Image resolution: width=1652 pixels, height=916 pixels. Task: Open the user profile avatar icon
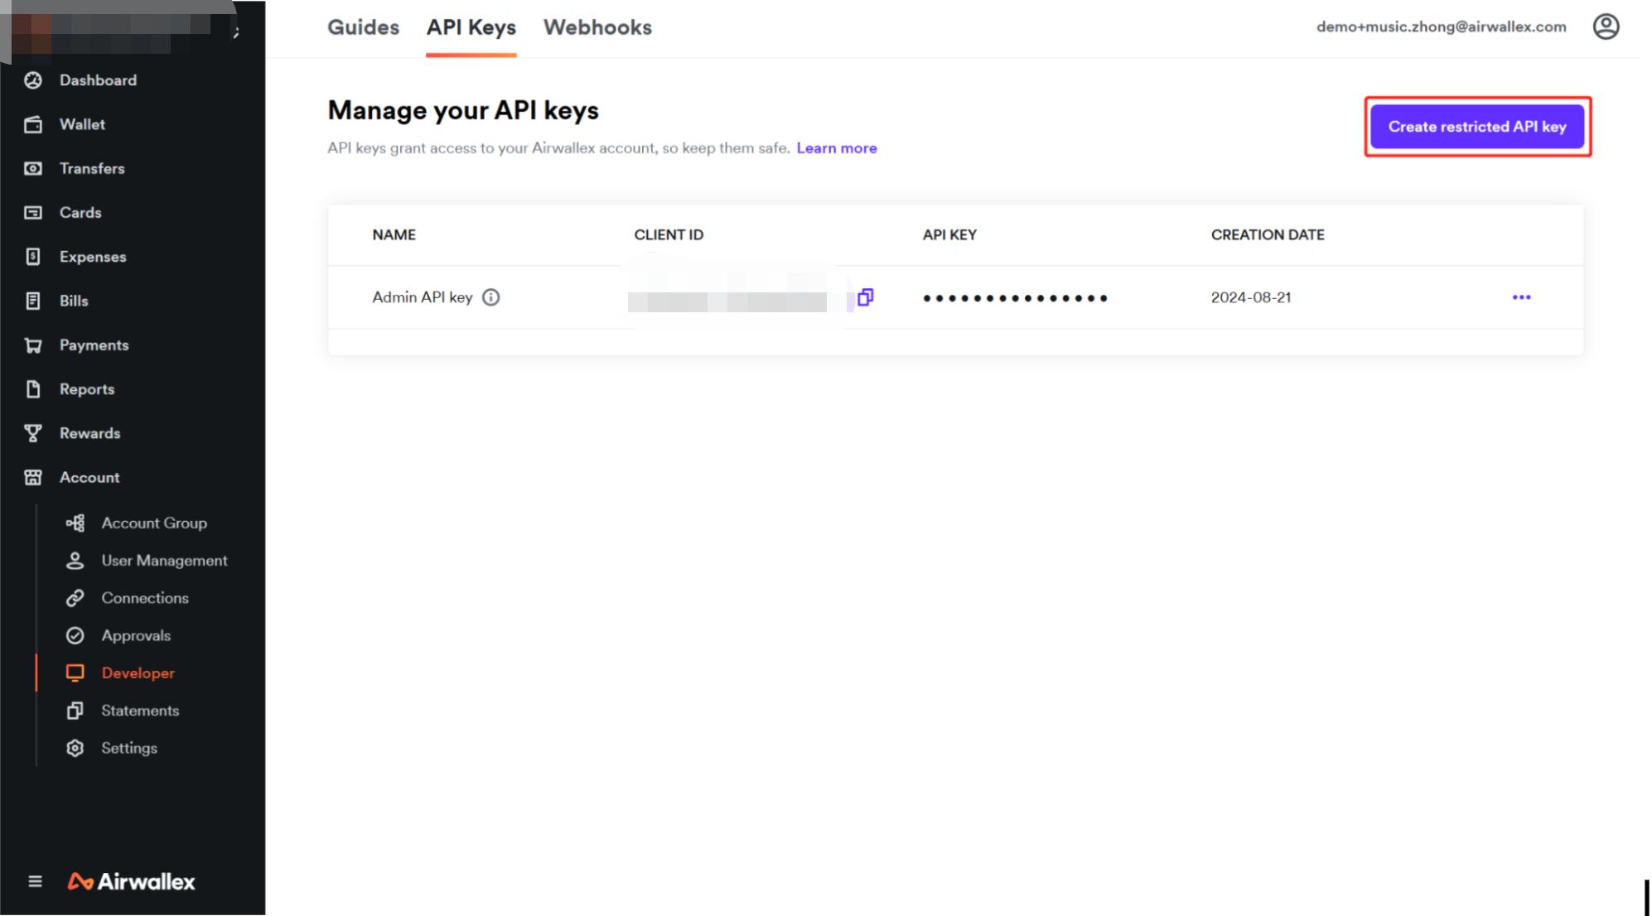[x=1606, y=27]
